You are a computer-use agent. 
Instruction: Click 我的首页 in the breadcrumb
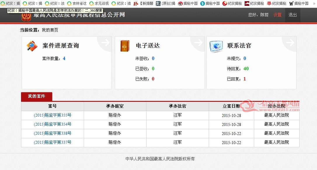[50, 30]
